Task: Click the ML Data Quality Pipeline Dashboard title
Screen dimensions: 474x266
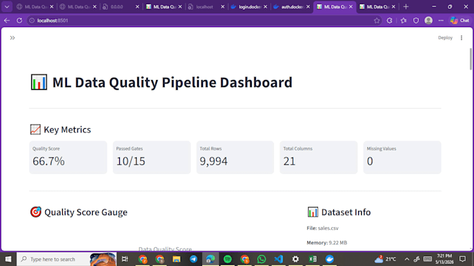Action: coord(172,82)
